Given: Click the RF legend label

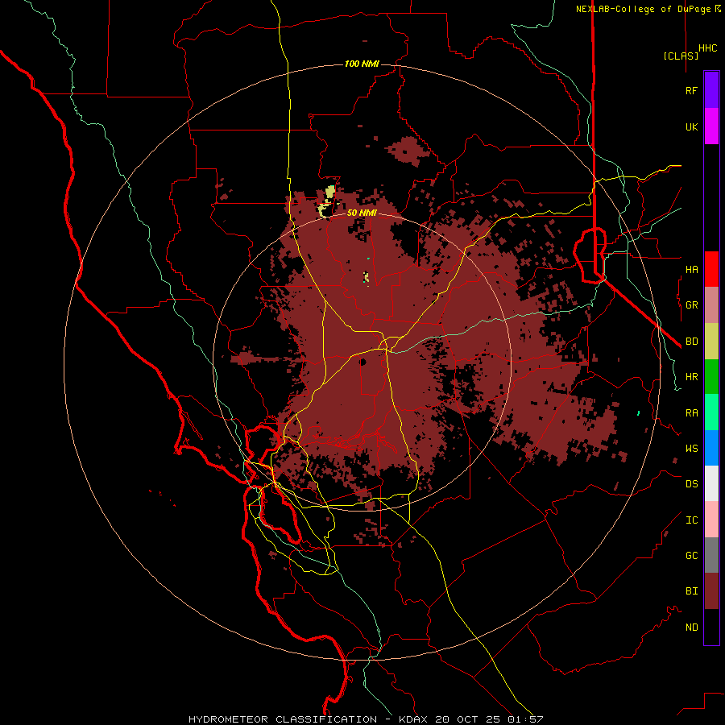Looking at the screenshot, I should tap(691, 90).
